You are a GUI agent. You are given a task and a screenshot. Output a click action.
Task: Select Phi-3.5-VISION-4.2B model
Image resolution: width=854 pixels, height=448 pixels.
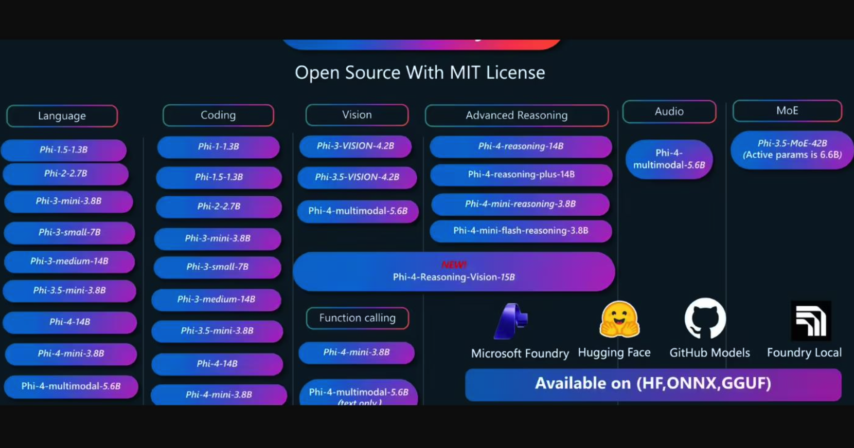pos(357,177)
